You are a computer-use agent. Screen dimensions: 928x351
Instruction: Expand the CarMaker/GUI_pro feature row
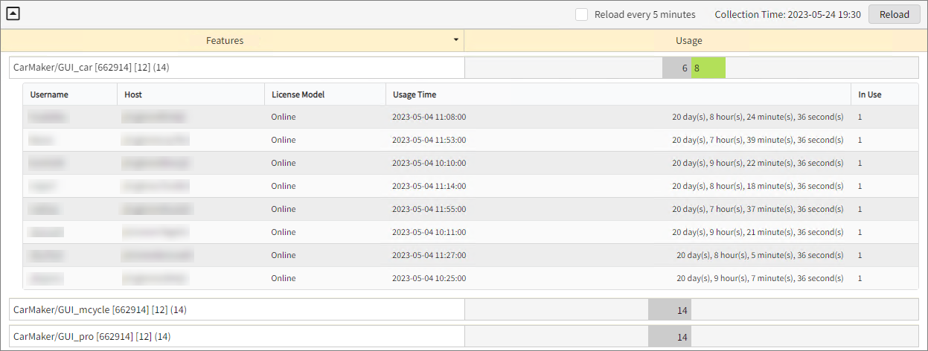pyautogui.click(x=237, y=336)
